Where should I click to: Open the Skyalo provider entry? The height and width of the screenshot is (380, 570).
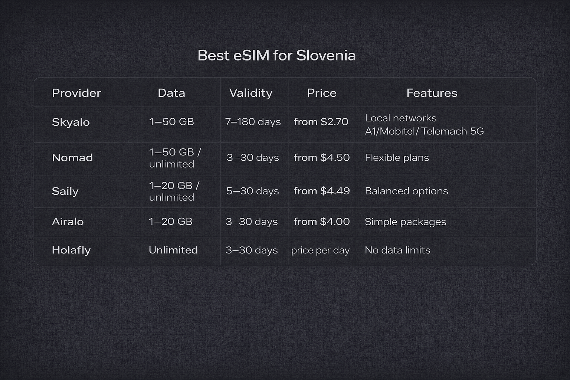point(71,122)
